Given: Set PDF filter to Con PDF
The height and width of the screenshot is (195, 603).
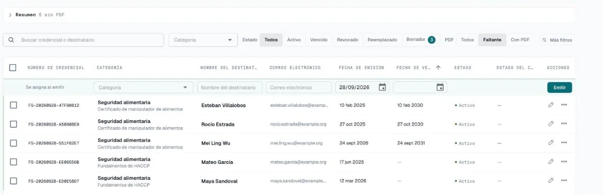Looking at the screenshot, I should pos(520,40).
